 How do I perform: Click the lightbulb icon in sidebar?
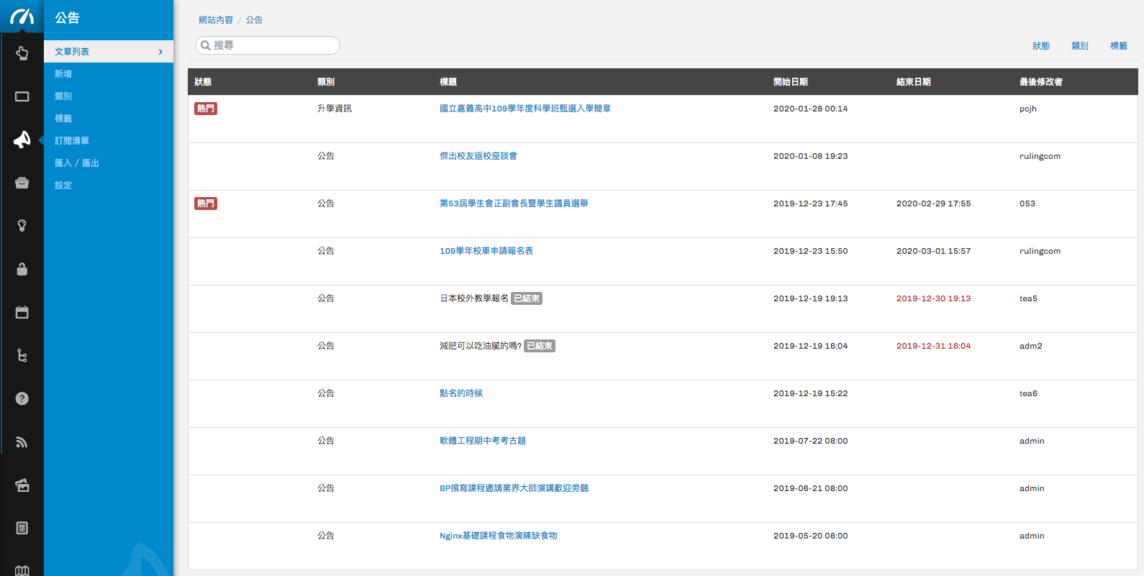coord(22,226)
